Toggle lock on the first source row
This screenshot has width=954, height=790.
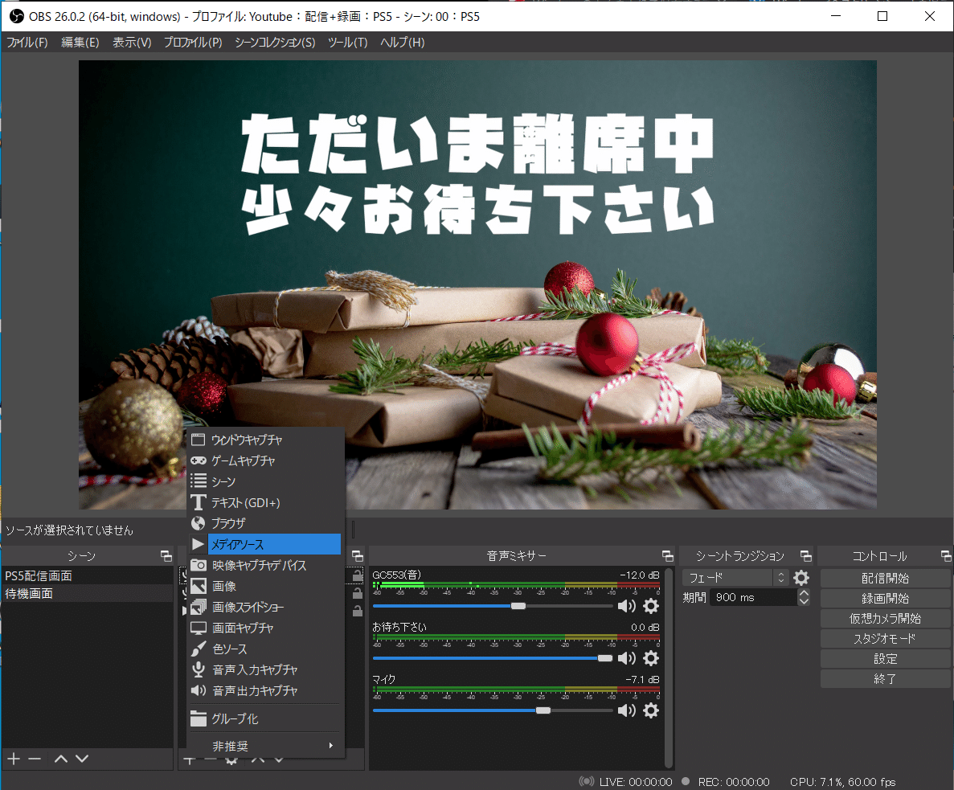(358, 575)
